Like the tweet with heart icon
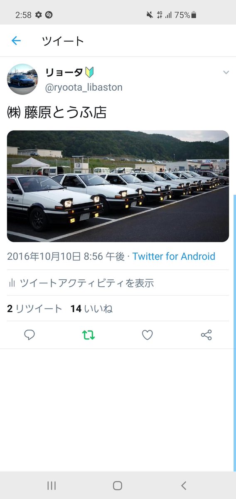The image size is (236, 499). 147,335
